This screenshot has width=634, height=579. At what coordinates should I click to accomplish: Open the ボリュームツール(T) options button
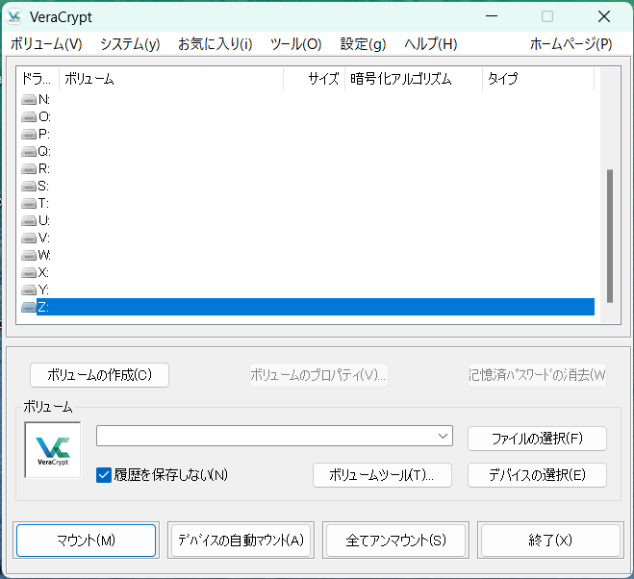(382, 475)
